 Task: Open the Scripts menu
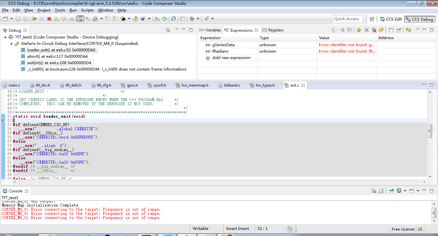(87, 10)
